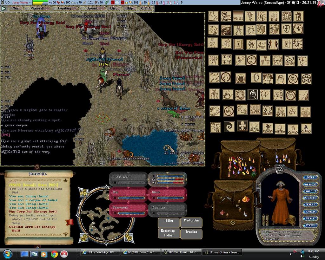Image resolution: width=325 pixels, height=260 pixels.
Task: Open SKILLS from paperdoll panel
Action: [x=310, y=205]
